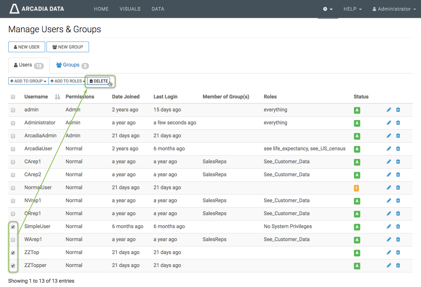Switch to the Groups tab
This screenshot has width=421, height=287.
[x=72, y=65]
